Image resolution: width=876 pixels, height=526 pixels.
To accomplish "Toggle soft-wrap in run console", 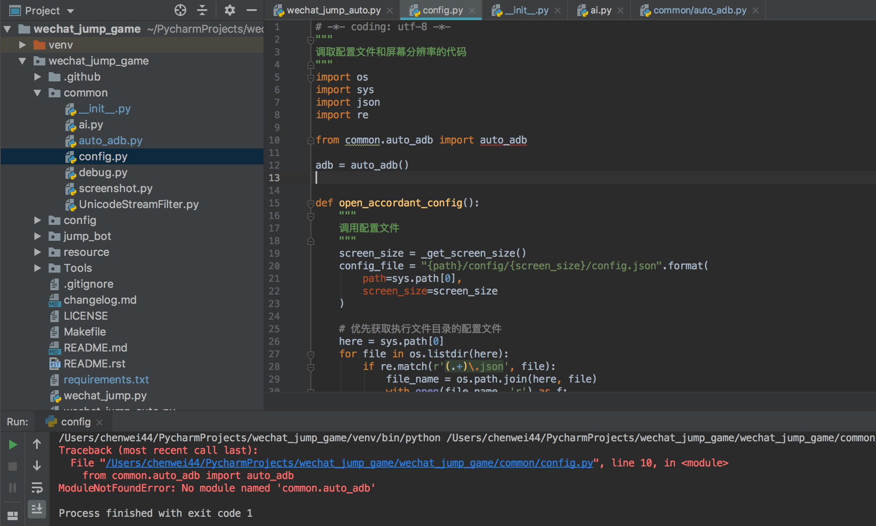I will coord(37,487).
